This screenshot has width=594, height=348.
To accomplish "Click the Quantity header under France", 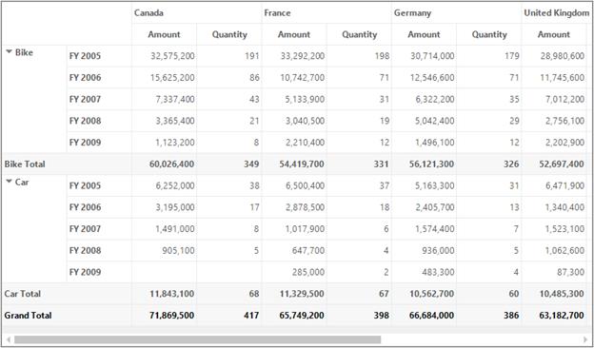I will pos(359,34).
